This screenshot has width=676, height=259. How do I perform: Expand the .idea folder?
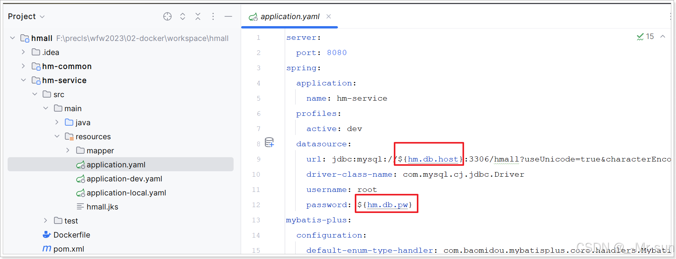tap(23, 52)
